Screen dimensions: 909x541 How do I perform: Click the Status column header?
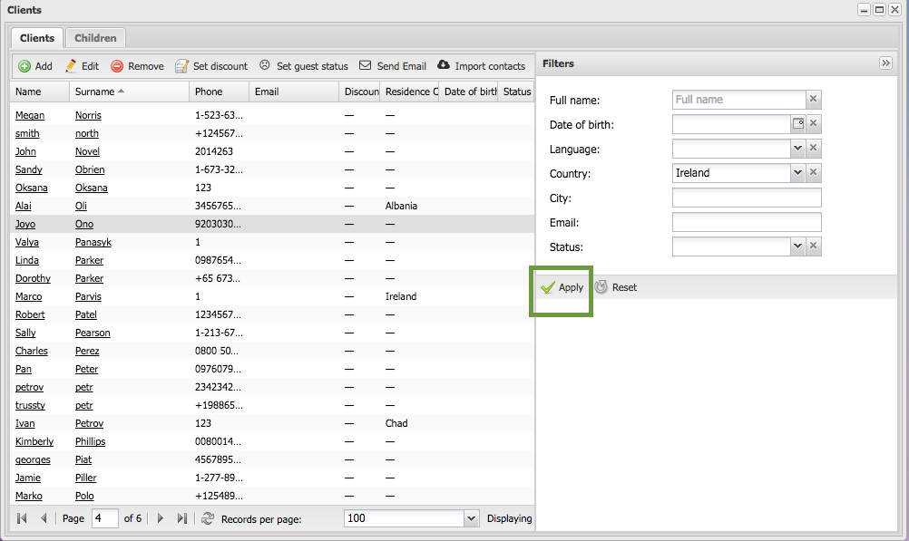click(516, 92)
